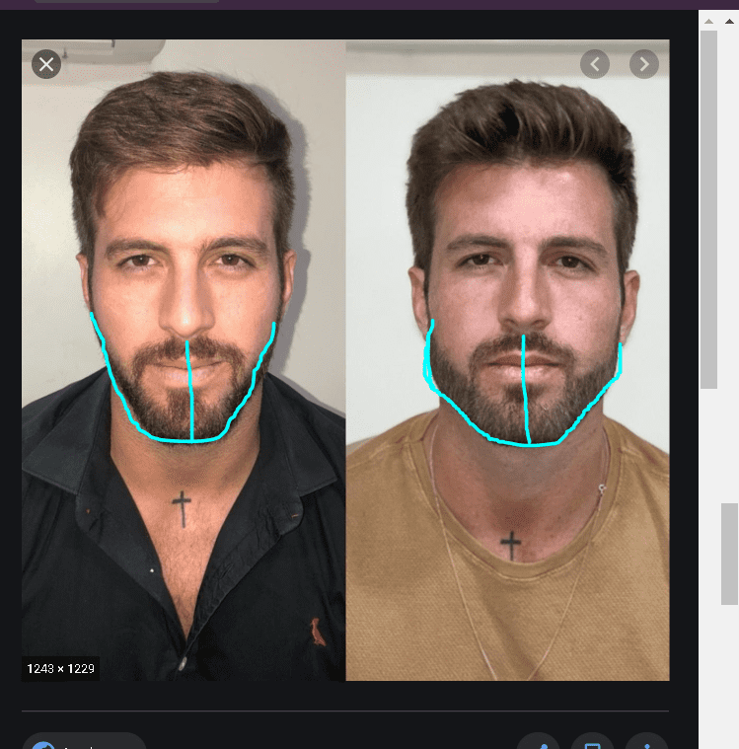This screenshot has width=739, height=749.
Task: Click the preview scrollbar track below its thumb
Action: [708, 543]
